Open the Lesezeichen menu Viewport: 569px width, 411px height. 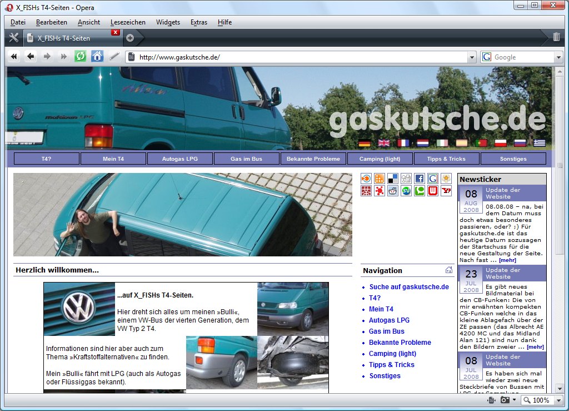[128, 22]
